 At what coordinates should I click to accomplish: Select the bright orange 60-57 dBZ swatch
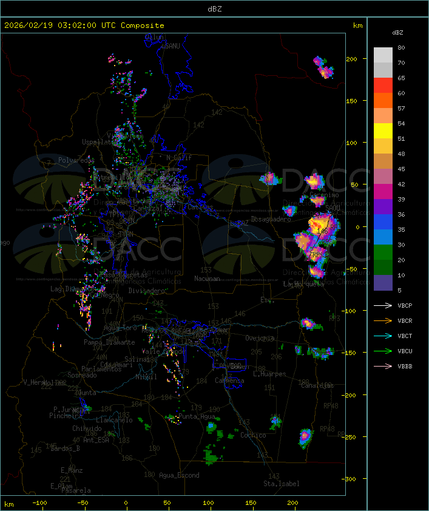tap(383, 100)
